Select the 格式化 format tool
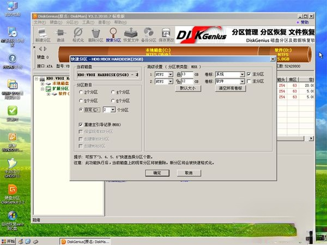327x245 pixels. pos(78,35)
